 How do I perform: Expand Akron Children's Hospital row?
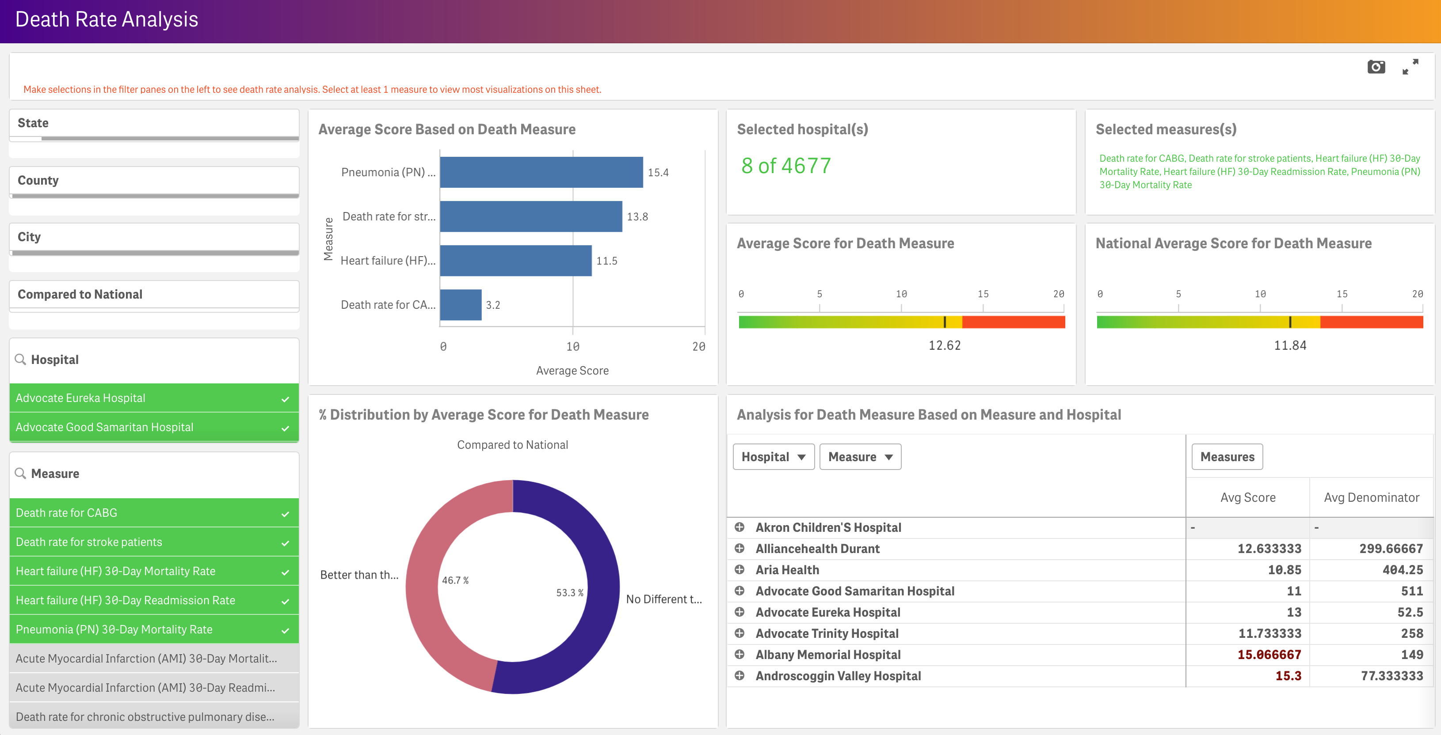click(x=740, y=527)
